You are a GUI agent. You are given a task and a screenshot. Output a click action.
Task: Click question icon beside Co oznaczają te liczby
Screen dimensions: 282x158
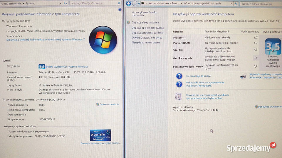[x=179, y=76]
